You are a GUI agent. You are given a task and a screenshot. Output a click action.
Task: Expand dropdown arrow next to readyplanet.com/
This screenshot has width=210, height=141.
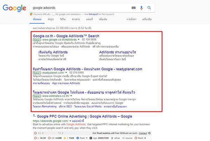click(x=66, y=73)
